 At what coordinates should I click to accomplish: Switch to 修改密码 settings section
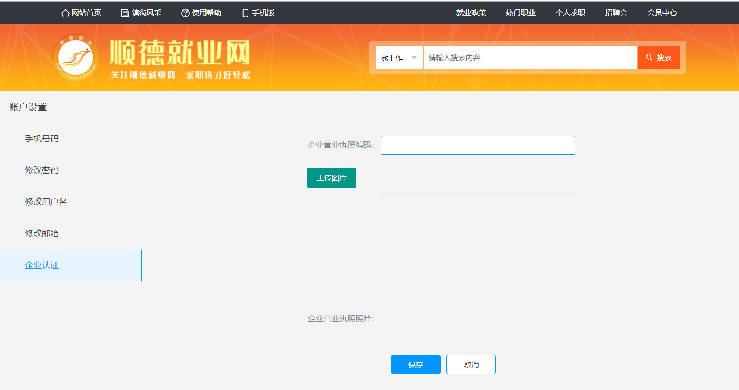42,170
